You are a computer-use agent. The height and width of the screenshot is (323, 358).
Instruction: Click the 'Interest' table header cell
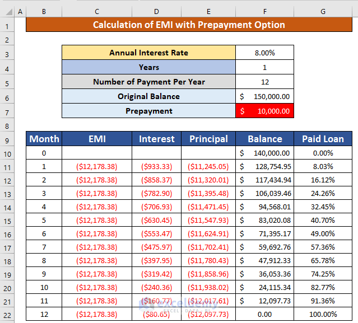(x=156, y=139)
